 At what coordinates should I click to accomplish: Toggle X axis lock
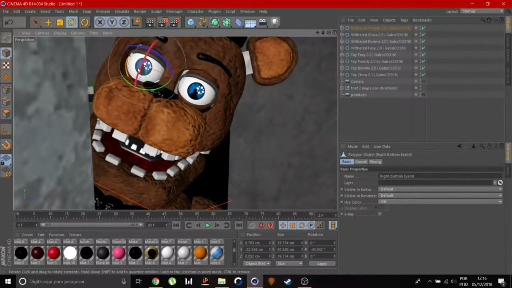coord(100,22)
